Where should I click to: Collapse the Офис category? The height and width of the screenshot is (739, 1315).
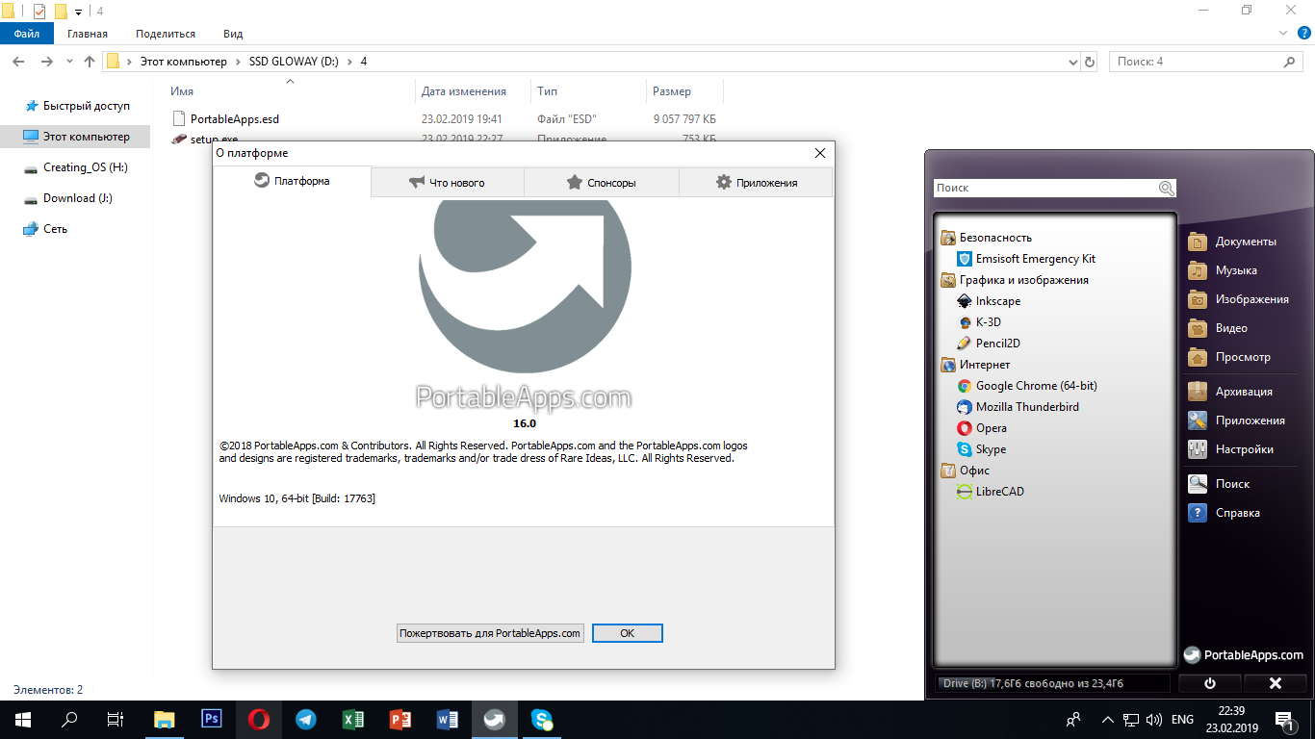(x=965, y=471)
